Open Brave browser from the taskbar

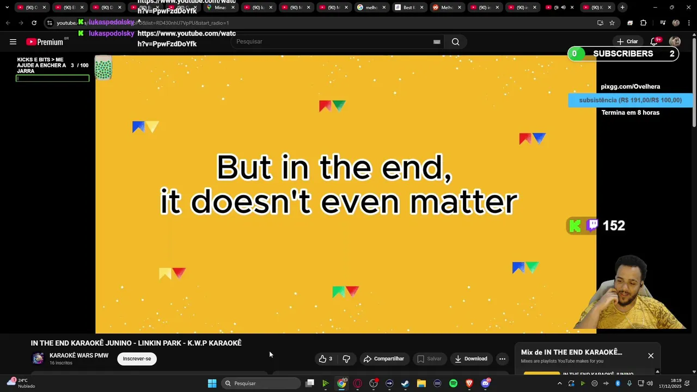[x=469, y=383]
